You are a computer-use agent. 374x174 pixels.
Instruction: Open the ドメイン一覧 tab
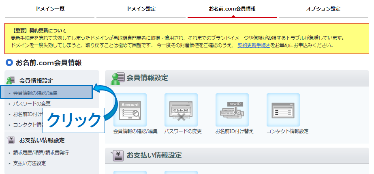50,9
